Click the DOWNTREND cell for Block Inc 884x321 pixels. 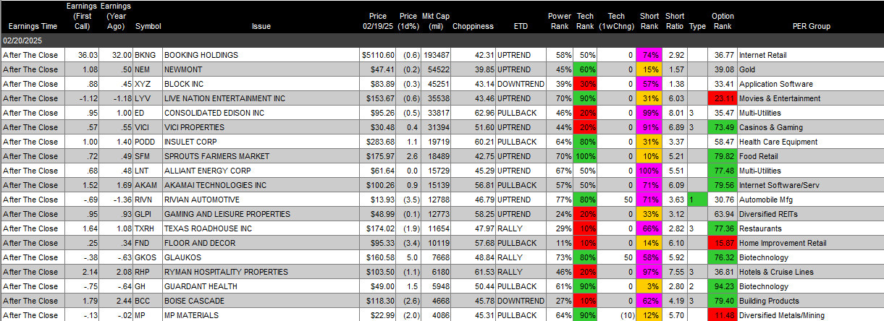tap(521, 84)
